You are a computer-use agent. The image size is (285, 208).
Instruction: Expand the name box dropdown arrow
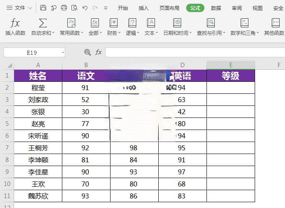[x=63, y=53]
